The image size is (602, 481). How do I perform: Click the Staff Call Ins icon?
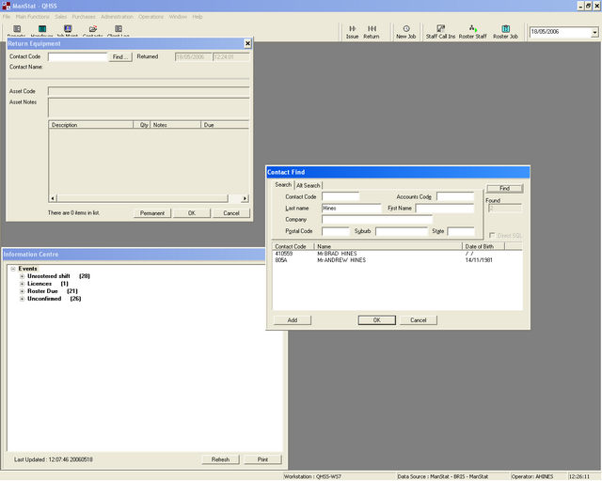click(439, 32)
